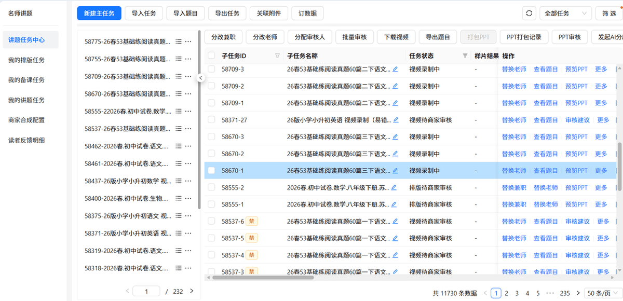Open the 50条/页 page size dropdown
623x301 pixels.
click(x=600, y=293)
